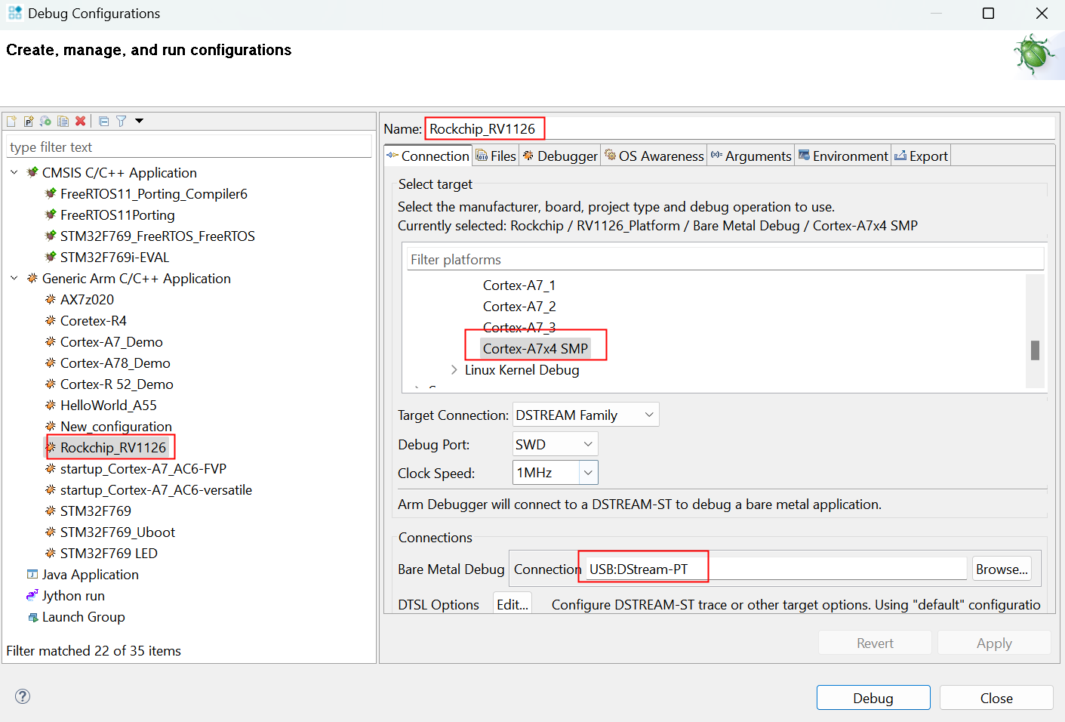The image size is (1065, 722).
Task: Click the new launch configuration icon
Action: click(11, 121)
